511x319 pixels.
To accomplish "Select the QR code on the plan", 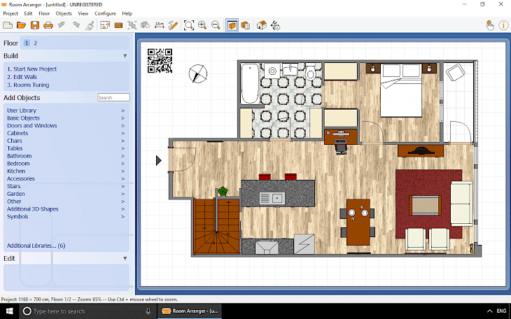I will [x=160, y=61].
